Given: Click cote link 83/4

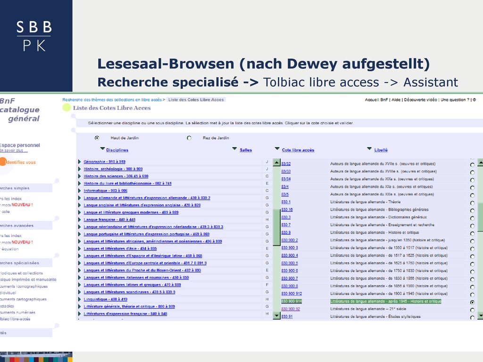Looking at the screenshot, I should [285, 187].
